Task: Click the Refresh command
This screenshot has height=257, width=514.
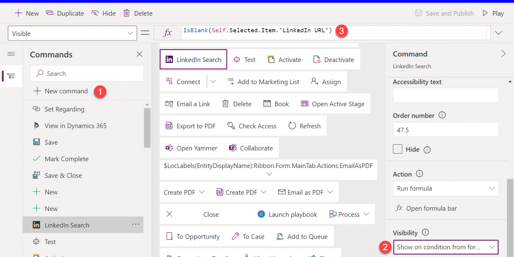Action: coord(305,126)
